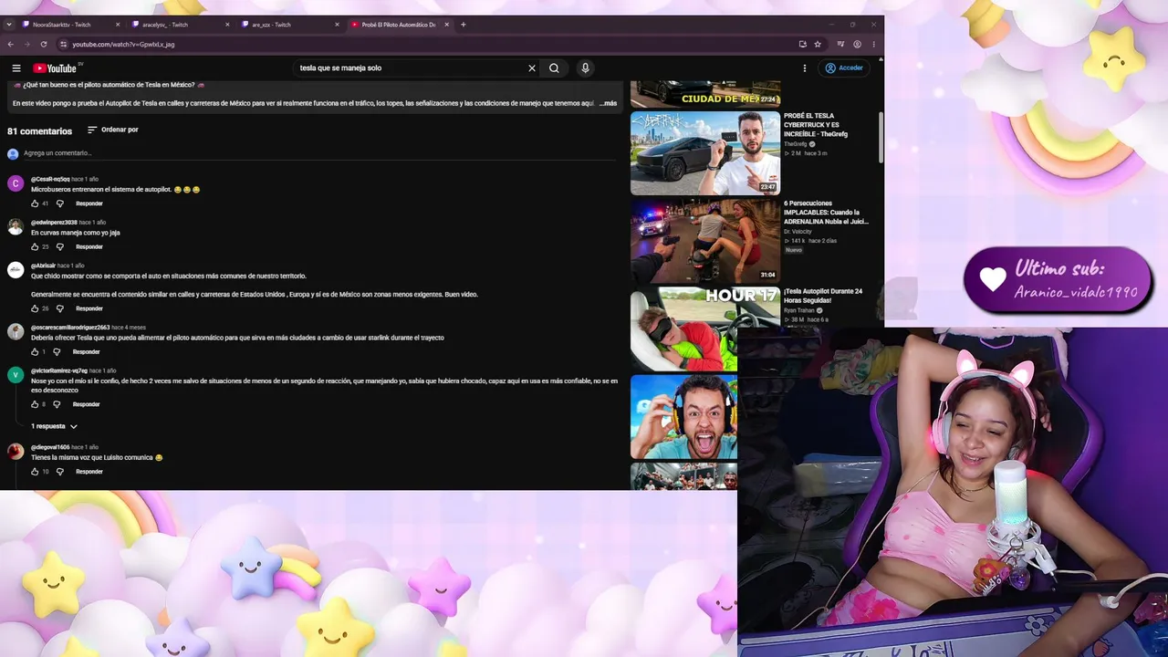Viewport: 1168px width, 657px height.
Task: Reply to @edwinperez3038 with Responder
Action: coord(89,247)
